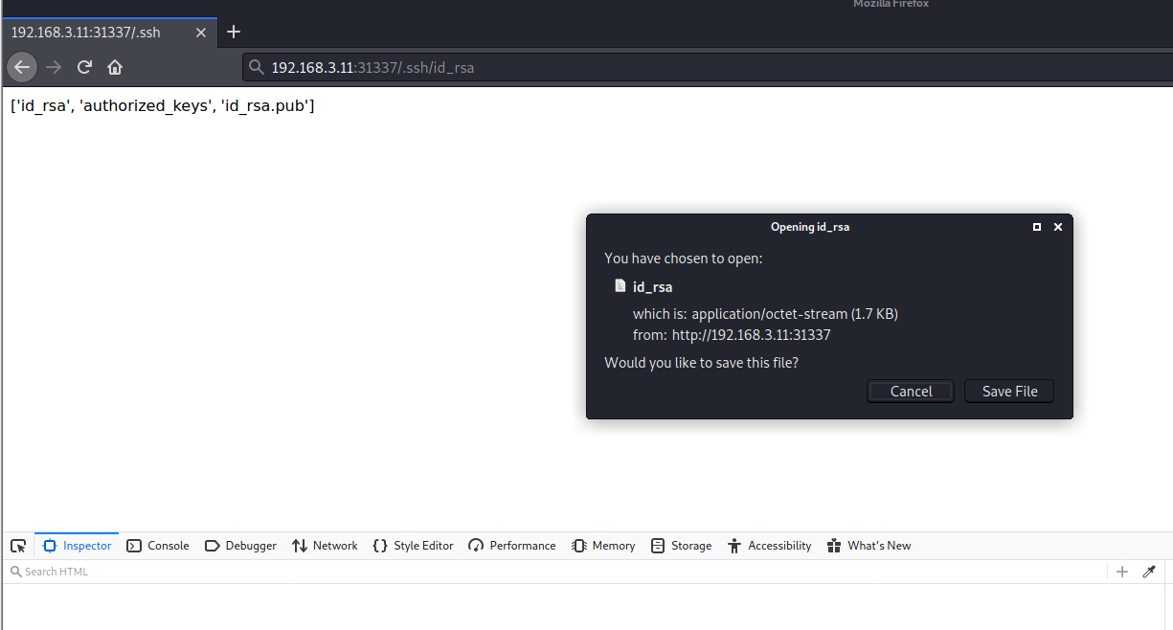
Task: Cancel the id_rsa download dialog
Action: 910,391
